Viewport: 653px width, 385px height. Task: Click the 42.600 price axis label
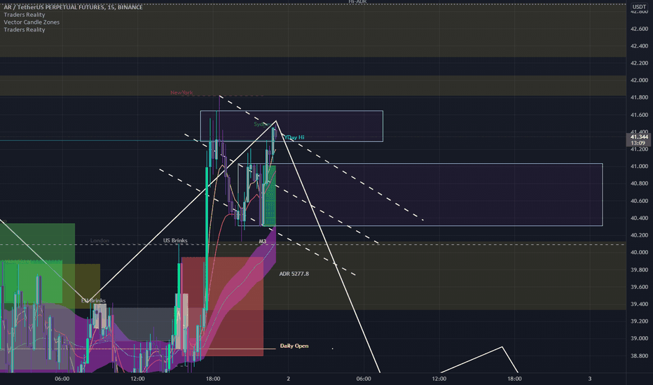[639, 29]
